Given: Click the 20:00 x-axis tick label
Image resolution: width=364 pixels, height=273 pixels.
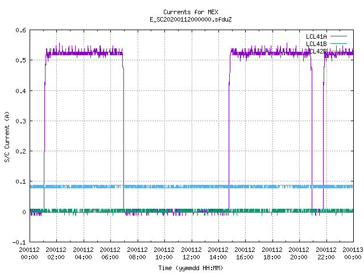Looking at the screenshot, I should pyautogui.click(x=299, y=257).
